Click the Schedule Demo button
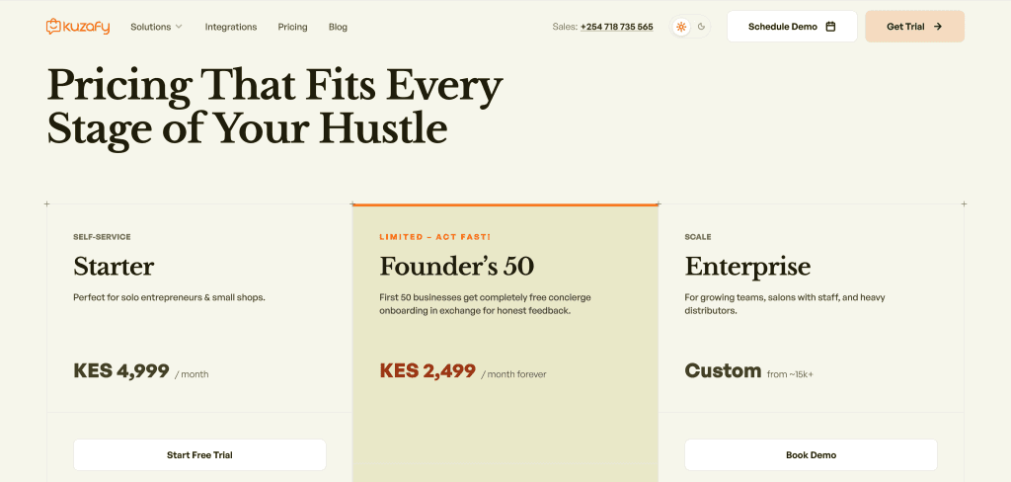The image size is (1011, 482). click(792, 27)
